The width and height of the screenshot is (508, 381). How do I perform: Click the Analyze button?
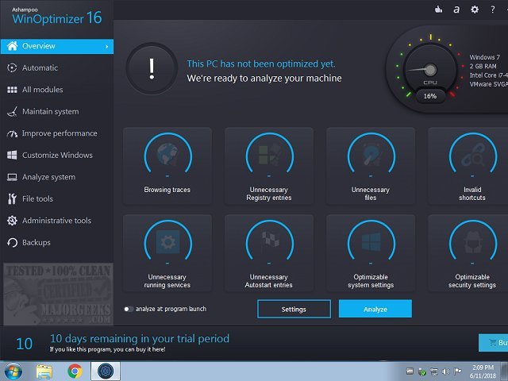point(375,309)
